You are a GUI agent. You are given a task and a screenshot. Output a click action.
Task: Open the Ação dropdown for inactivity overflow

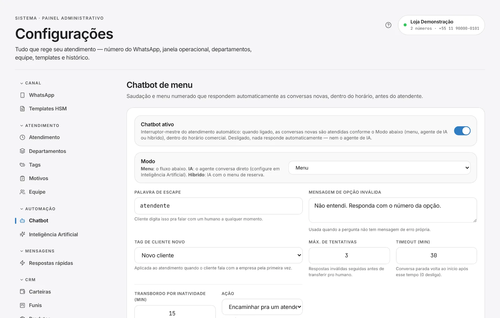pyautogui.click(x=262, y=307)
